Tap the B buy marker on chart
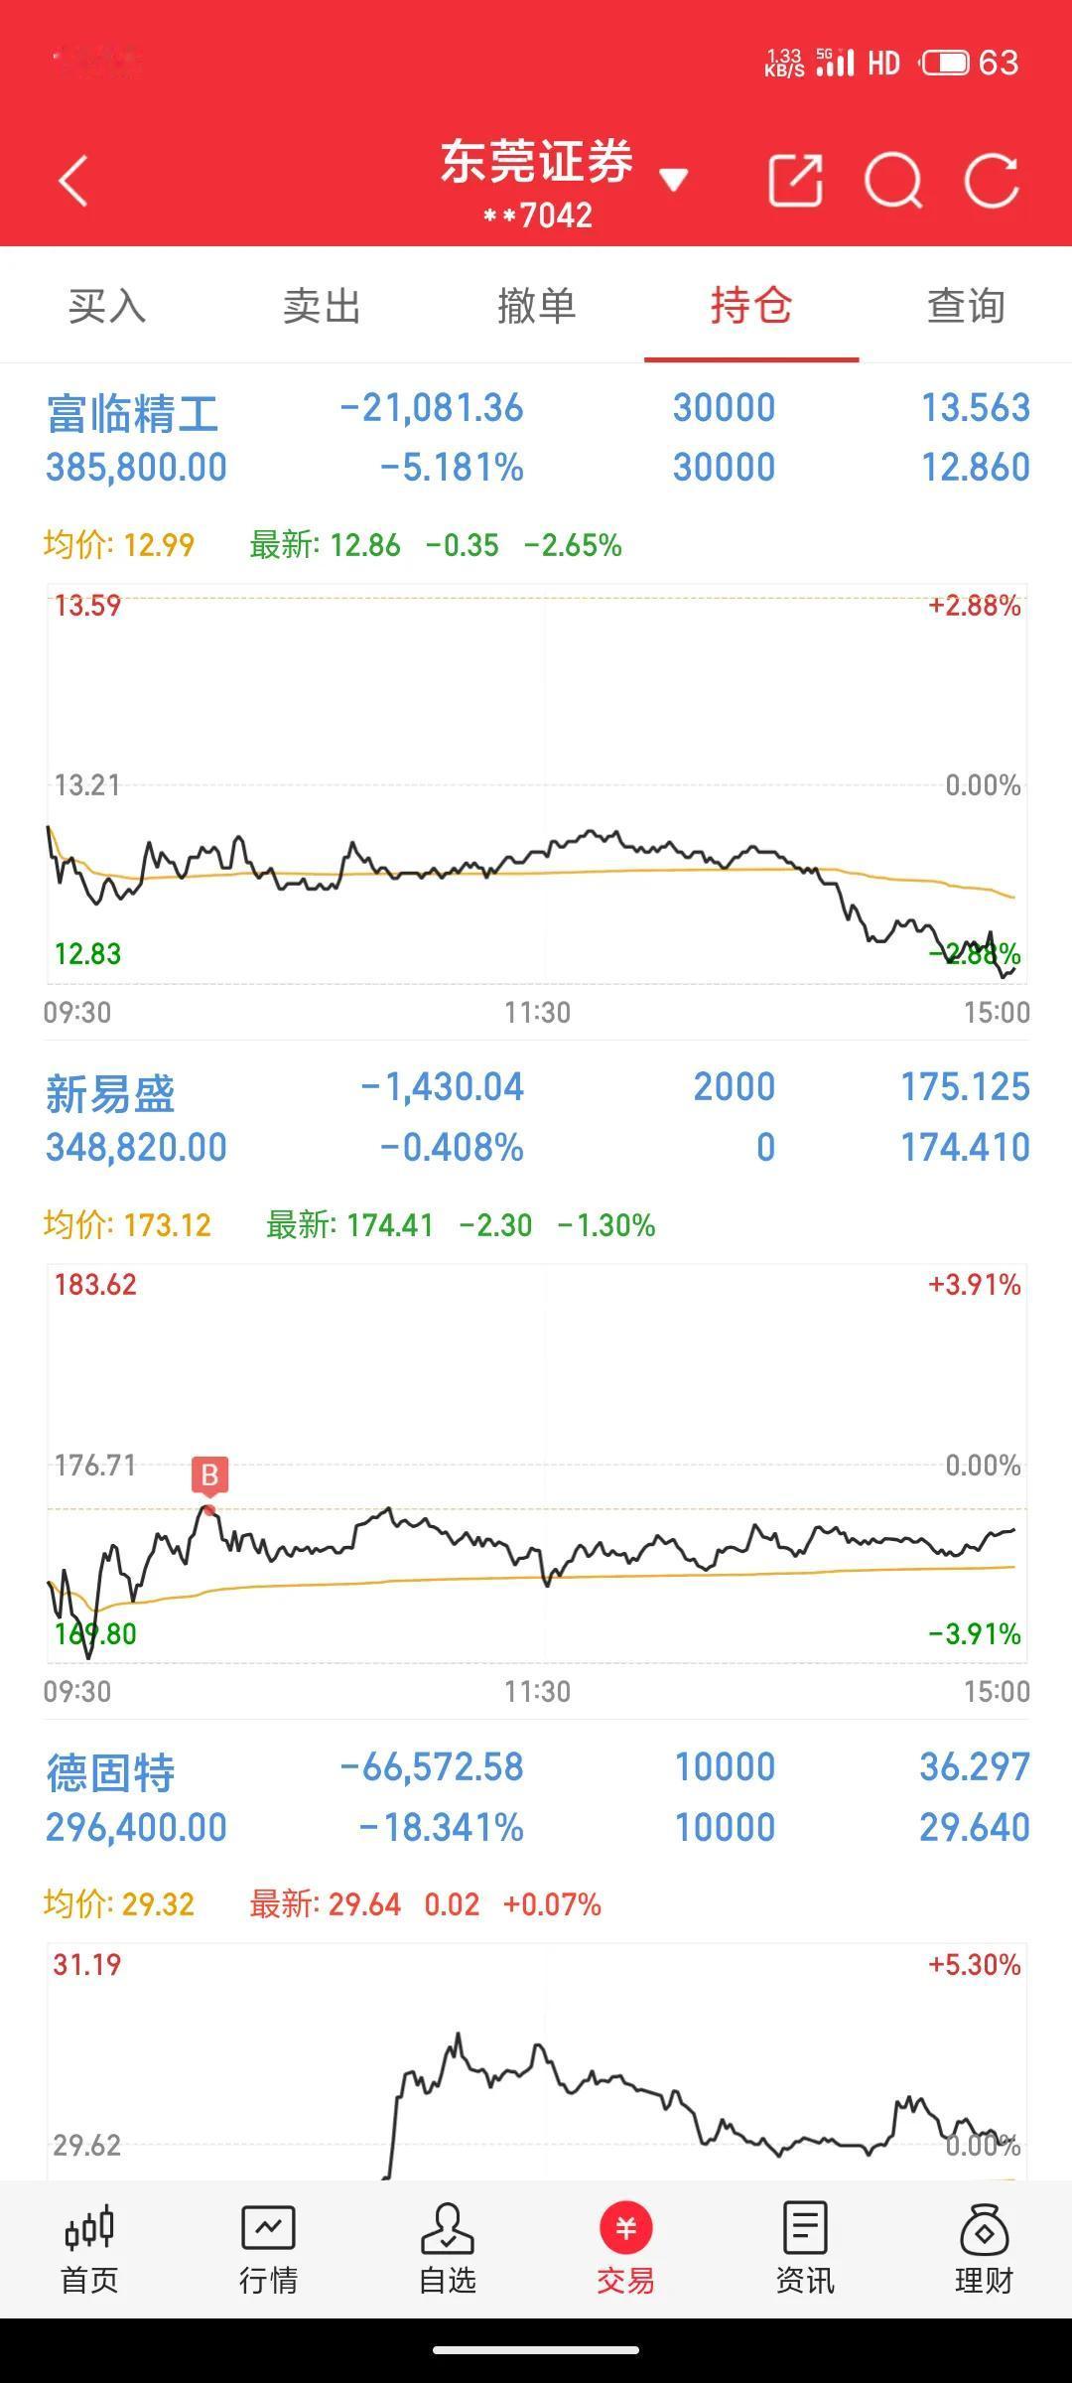The width and height of the screenshot is (1072, 2383). (209, 1476)
